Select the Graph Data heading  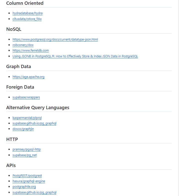(18, 67)
